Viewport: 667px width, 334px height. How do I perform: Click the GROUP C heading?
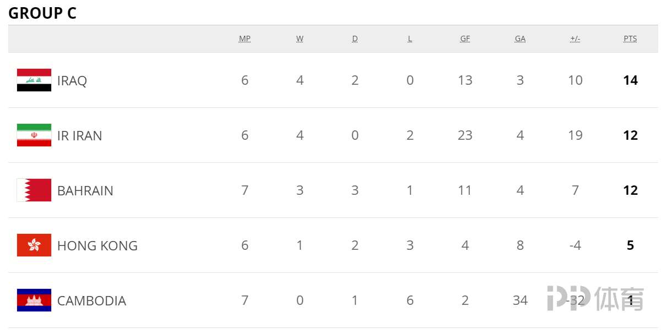(x=42, y=13)
